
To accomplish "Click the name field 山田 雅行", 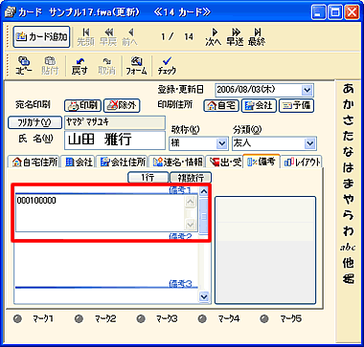I will [x=115, y=141].
